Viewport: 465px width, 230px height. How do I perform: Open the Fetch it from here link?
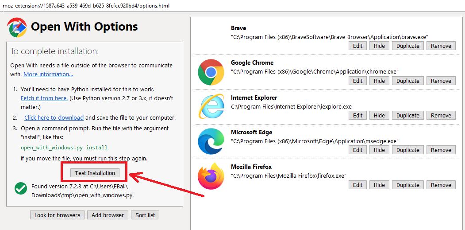[44, 98]
